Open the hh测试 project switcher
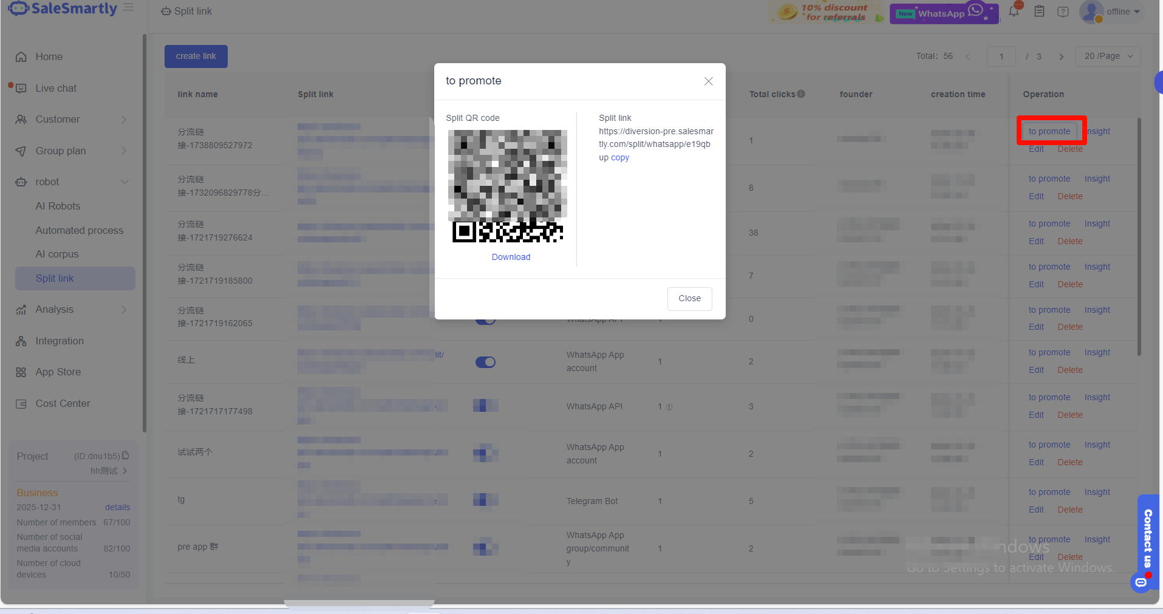 (109, 471)
